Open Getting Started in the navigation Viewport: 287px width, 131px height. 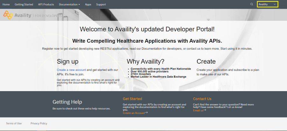pos(24,4)
